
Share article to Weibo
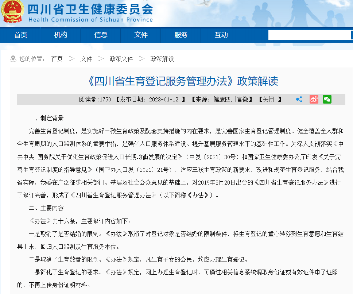point(314,99)
